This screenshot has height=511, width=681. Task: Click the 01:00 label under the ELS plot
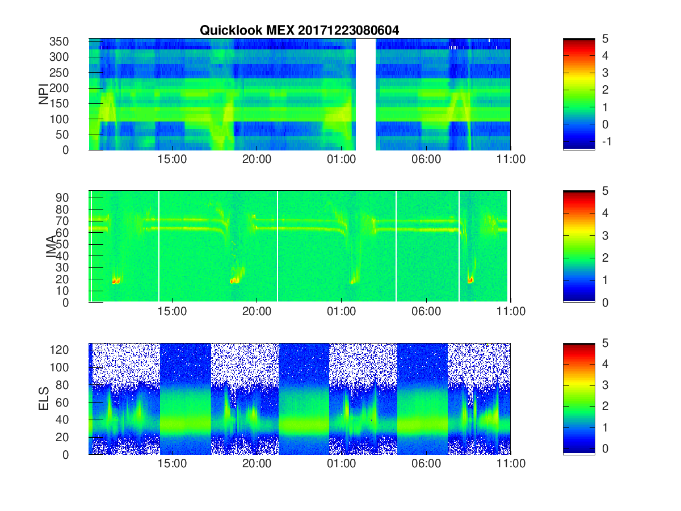[x=342, y=464]
